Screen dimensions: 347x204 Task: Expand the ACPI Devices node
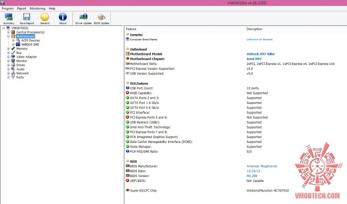point(13,40)
